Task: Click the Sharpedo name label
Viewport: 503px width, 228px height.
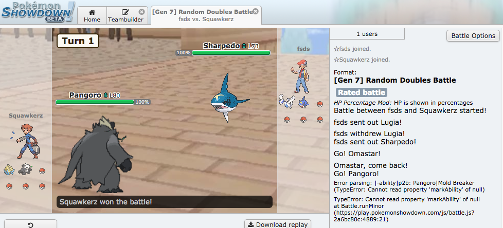Action: [221, 46]
